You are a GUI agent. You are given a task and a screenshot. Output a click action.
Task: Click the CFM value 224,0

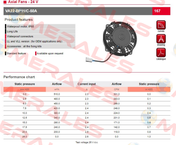tap(116, 113)
